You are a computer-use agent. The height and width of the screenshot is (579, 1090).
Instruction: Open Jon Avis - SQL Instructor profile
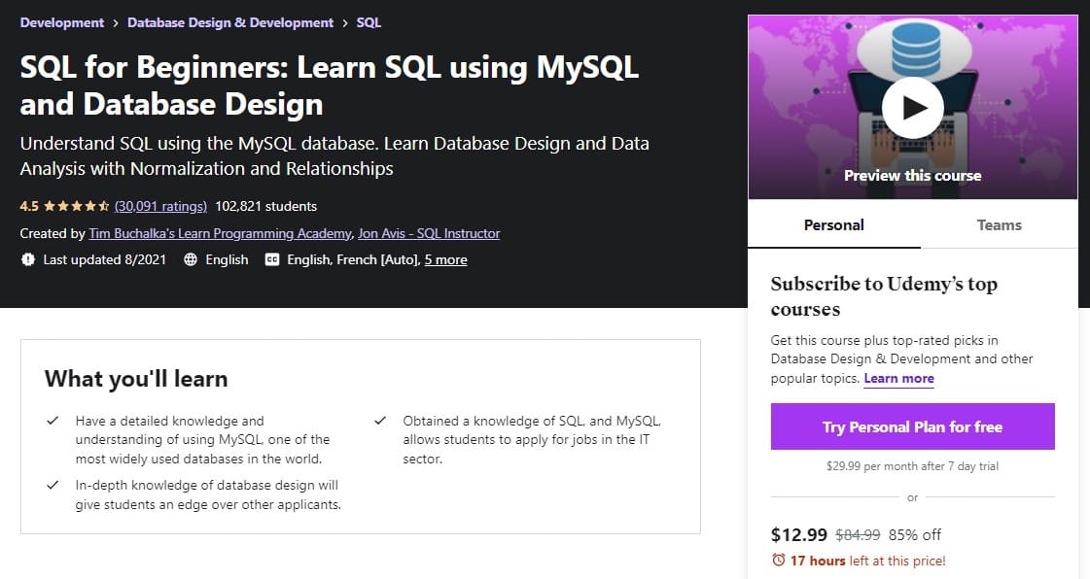[x=429, y=233]
